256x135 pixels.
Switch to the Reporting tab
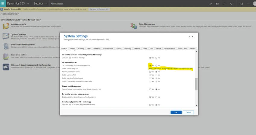pos(128,49)
